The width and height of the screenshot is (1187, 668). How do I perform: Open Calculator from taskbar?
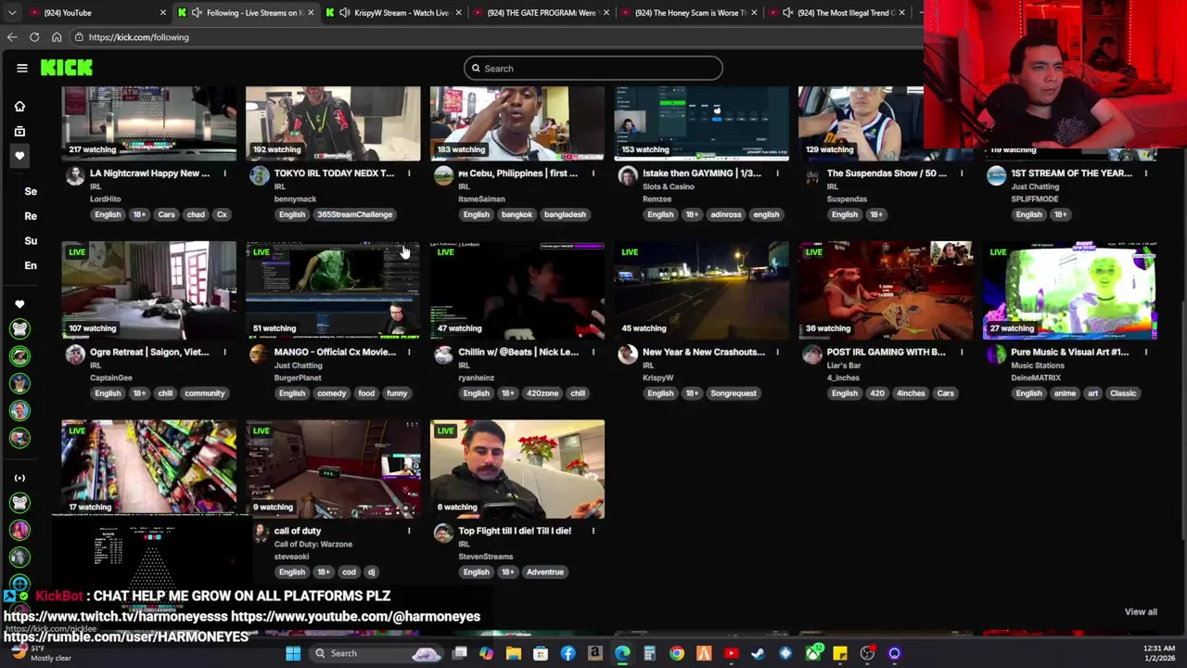[x=649, y=653]
